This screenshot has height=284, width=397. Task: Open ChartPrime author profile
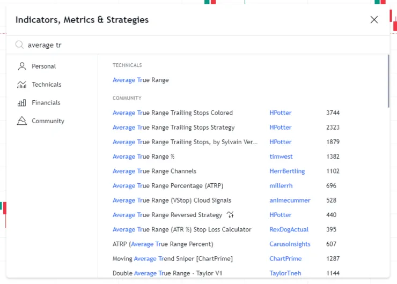(x=285, y=259)
